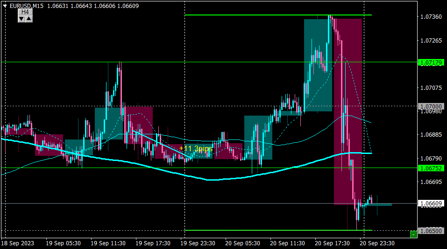Select the tall teal bullish session box

tap(318, 65)
